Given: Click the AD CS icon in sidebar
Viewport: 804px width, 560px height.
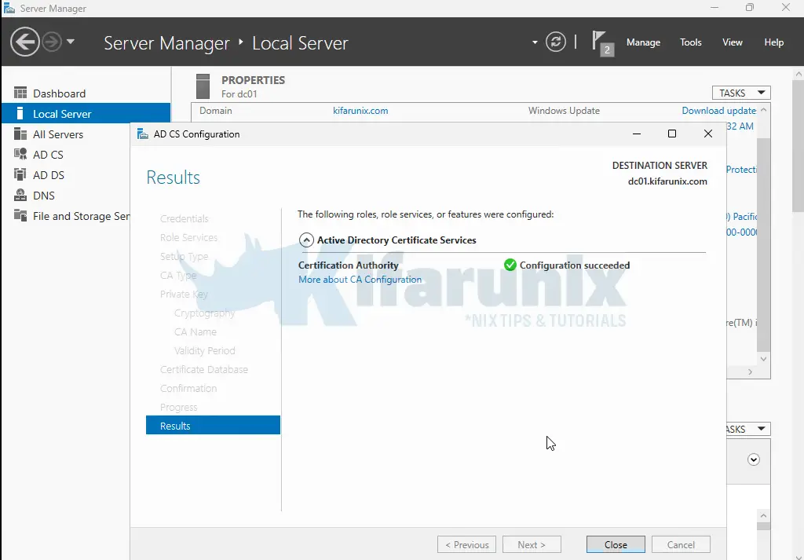Looking at the screenshot, I should point(20,154).
